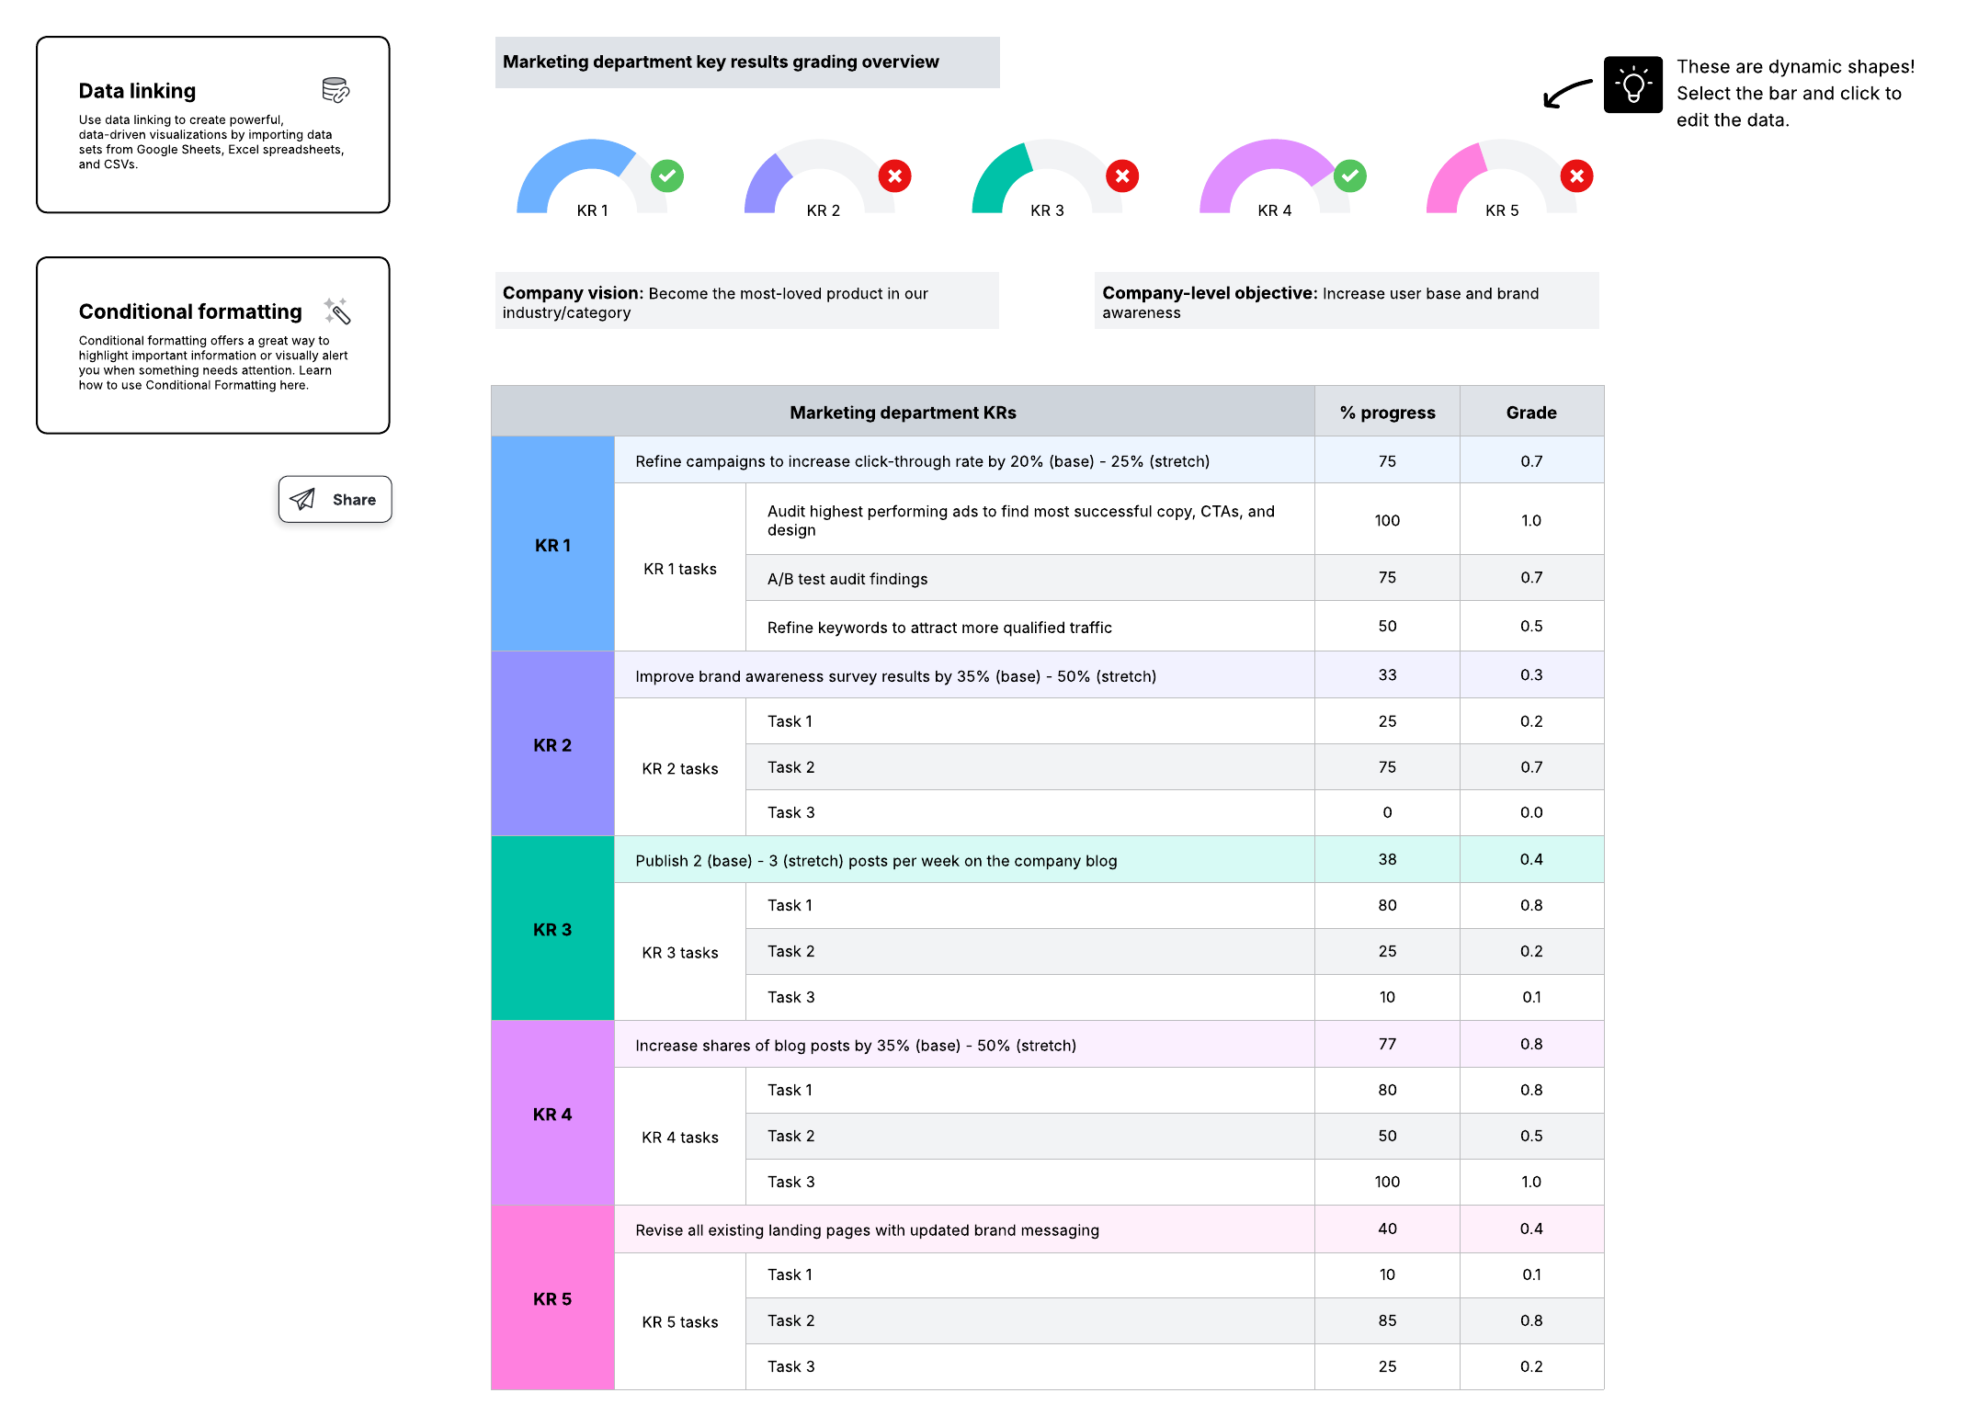Click the red X badge on KR 5 gauge
Screen dimensions: 1967x1427
click(x=1577, y=175)
